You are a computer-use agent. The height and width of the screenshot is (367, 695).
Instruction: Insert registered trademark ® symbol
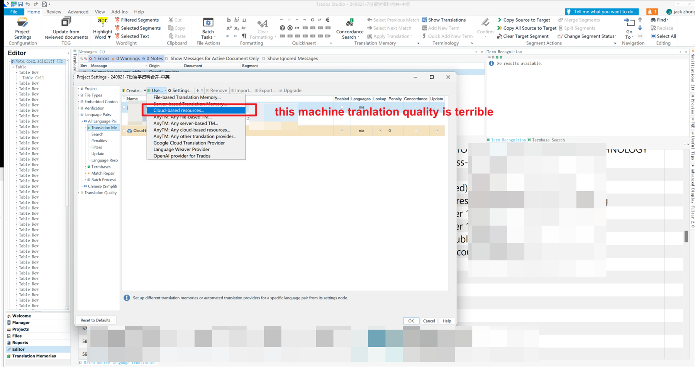290,28
